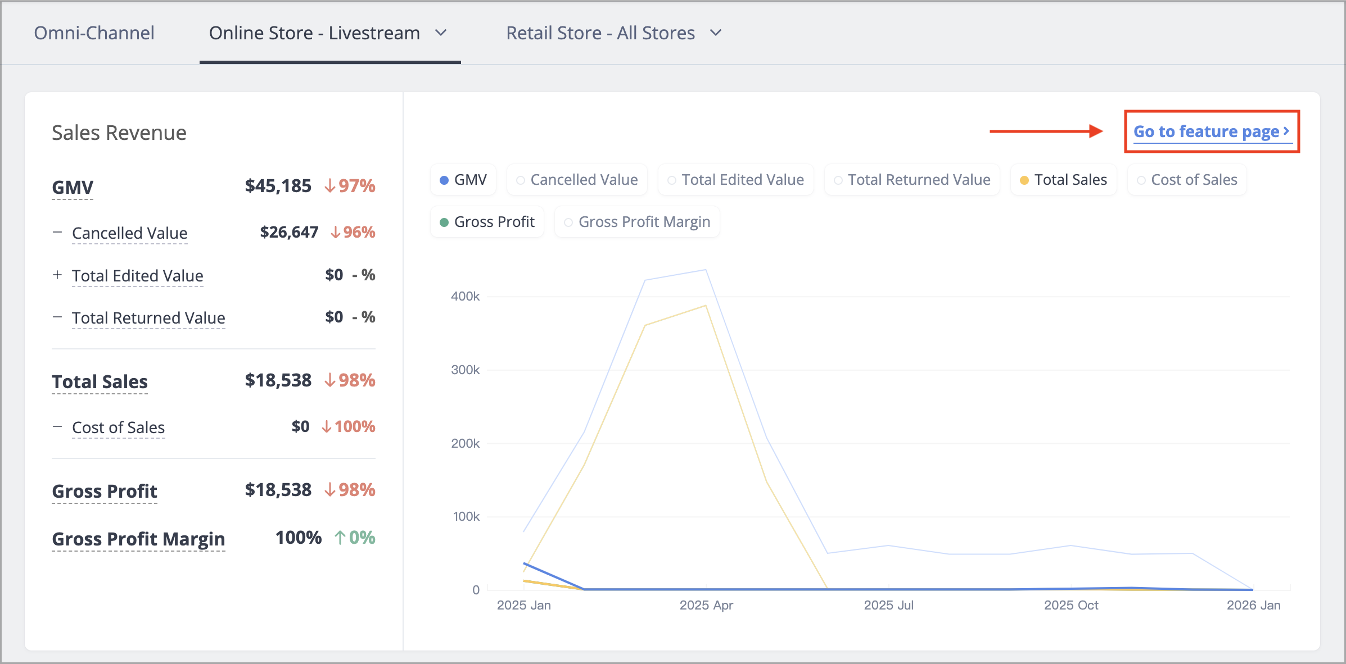Turn on the Cost of Sales series
Image resolution: width=1346 pixels, height=664 pixels.
(x=1187, y=180)
